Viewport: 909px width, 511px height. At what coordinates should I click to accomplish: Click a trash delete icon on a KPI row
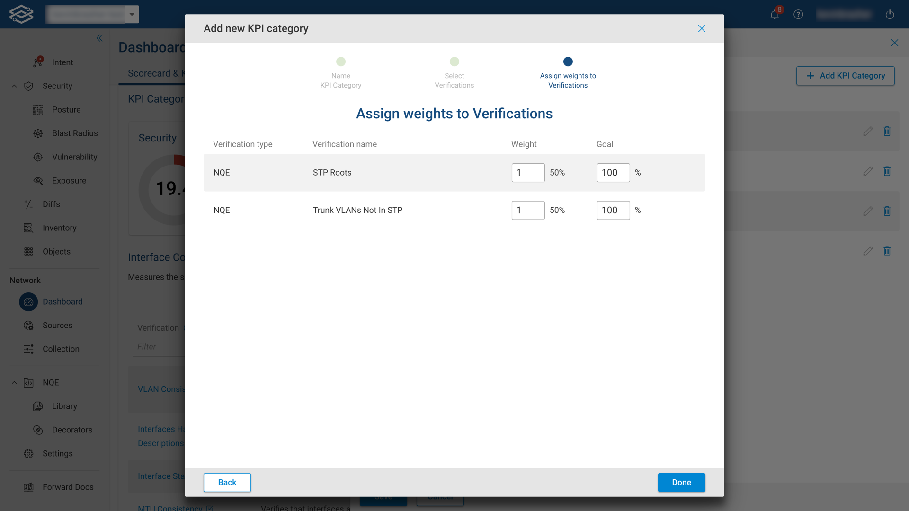tap(887, 131)
